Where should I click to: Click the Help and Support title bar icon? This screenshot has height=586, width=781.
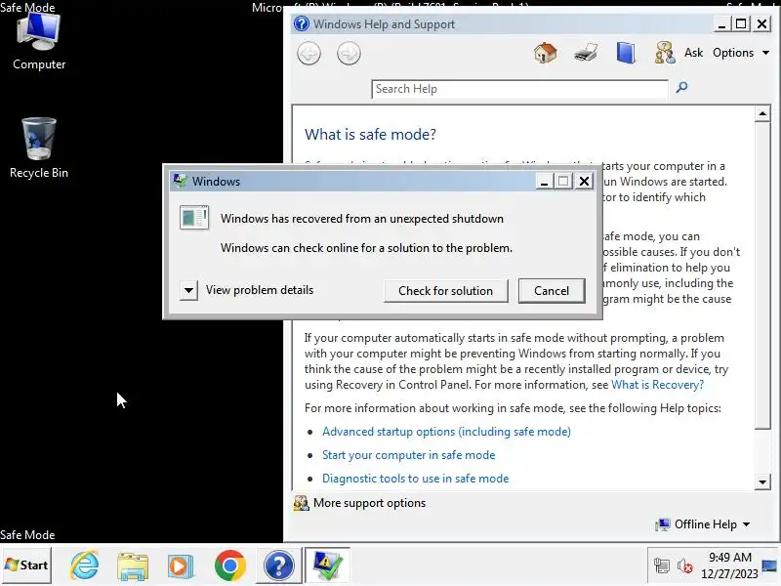(302, 23)
